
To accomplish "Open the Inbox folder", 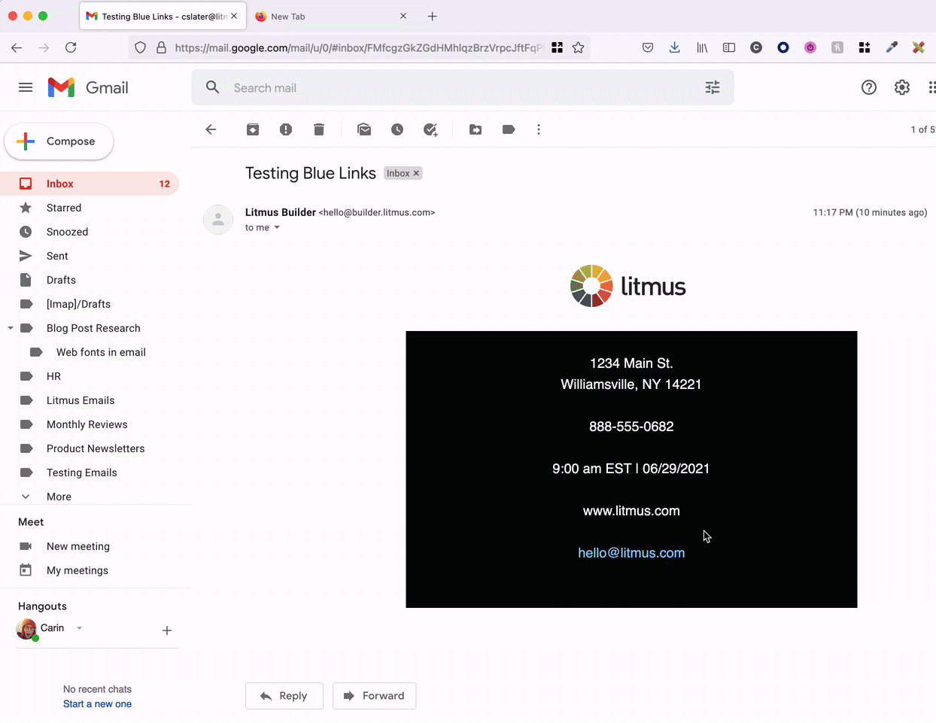I will pos(90,184).
